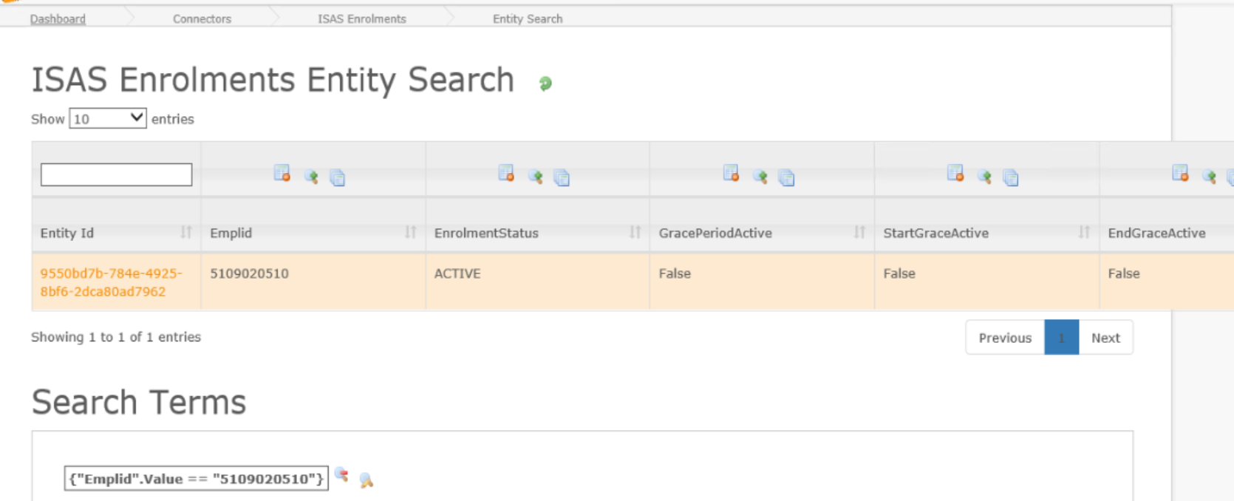Screen dimensions: 1234x501
Task: Click the Previous pagination button
Action: [1005, 338]
